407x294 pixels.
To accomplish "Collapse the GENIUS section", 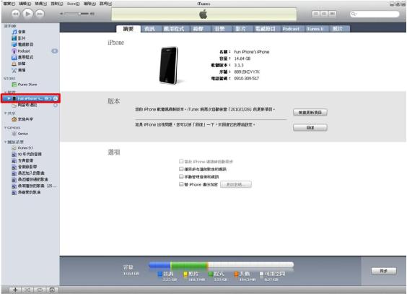I will (6, 128).
